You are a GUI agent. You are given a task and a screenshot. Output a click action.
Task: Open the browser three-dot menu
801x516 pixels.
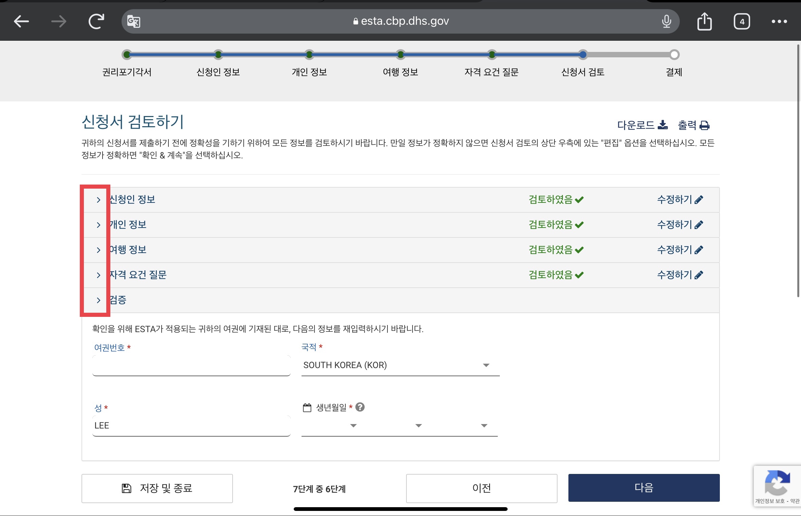[x=779, y=21]
